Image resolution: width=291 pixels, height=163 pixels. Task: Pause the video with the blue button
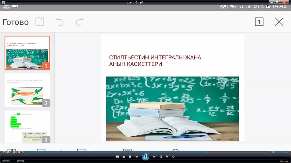(x=145, y=157)
